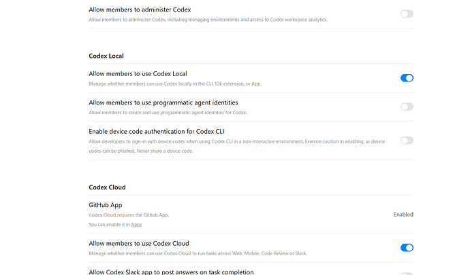
Task: Turn off Allow members to use Codex Local
Action: (407, 78)
